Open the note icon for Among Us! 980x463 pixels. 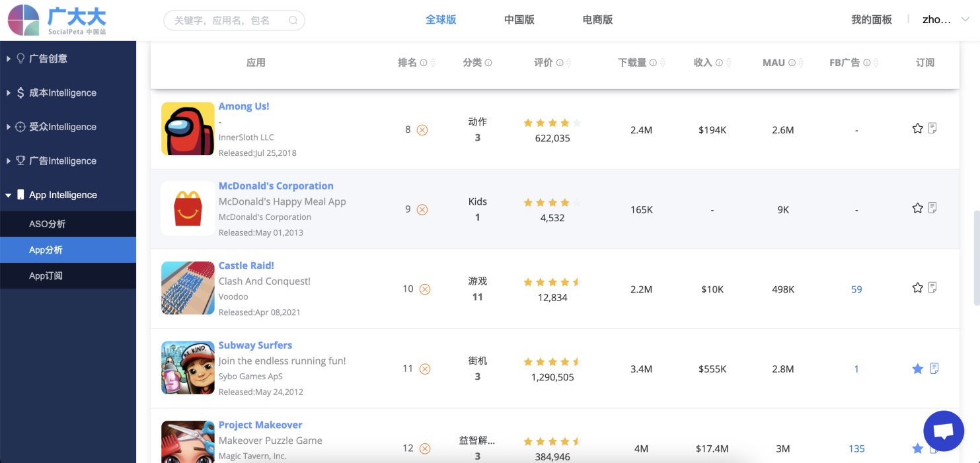tap(932, 128)
